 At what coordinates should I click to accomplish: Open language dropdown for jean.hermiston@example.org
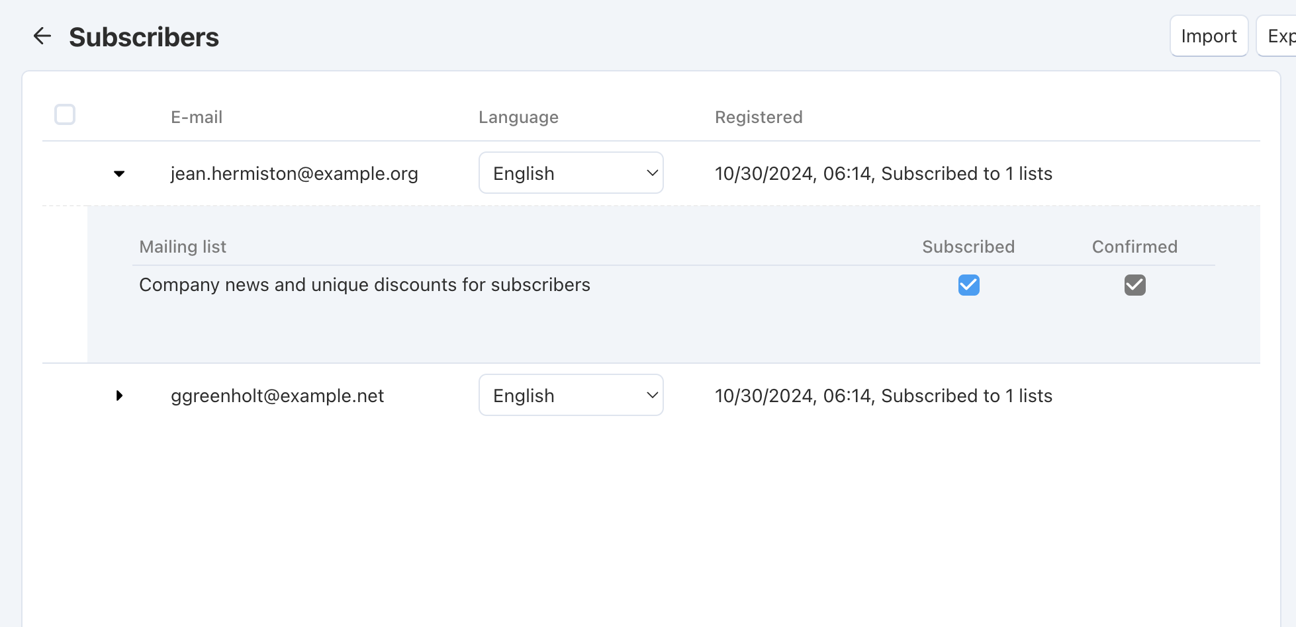click(x=571, y=173)
